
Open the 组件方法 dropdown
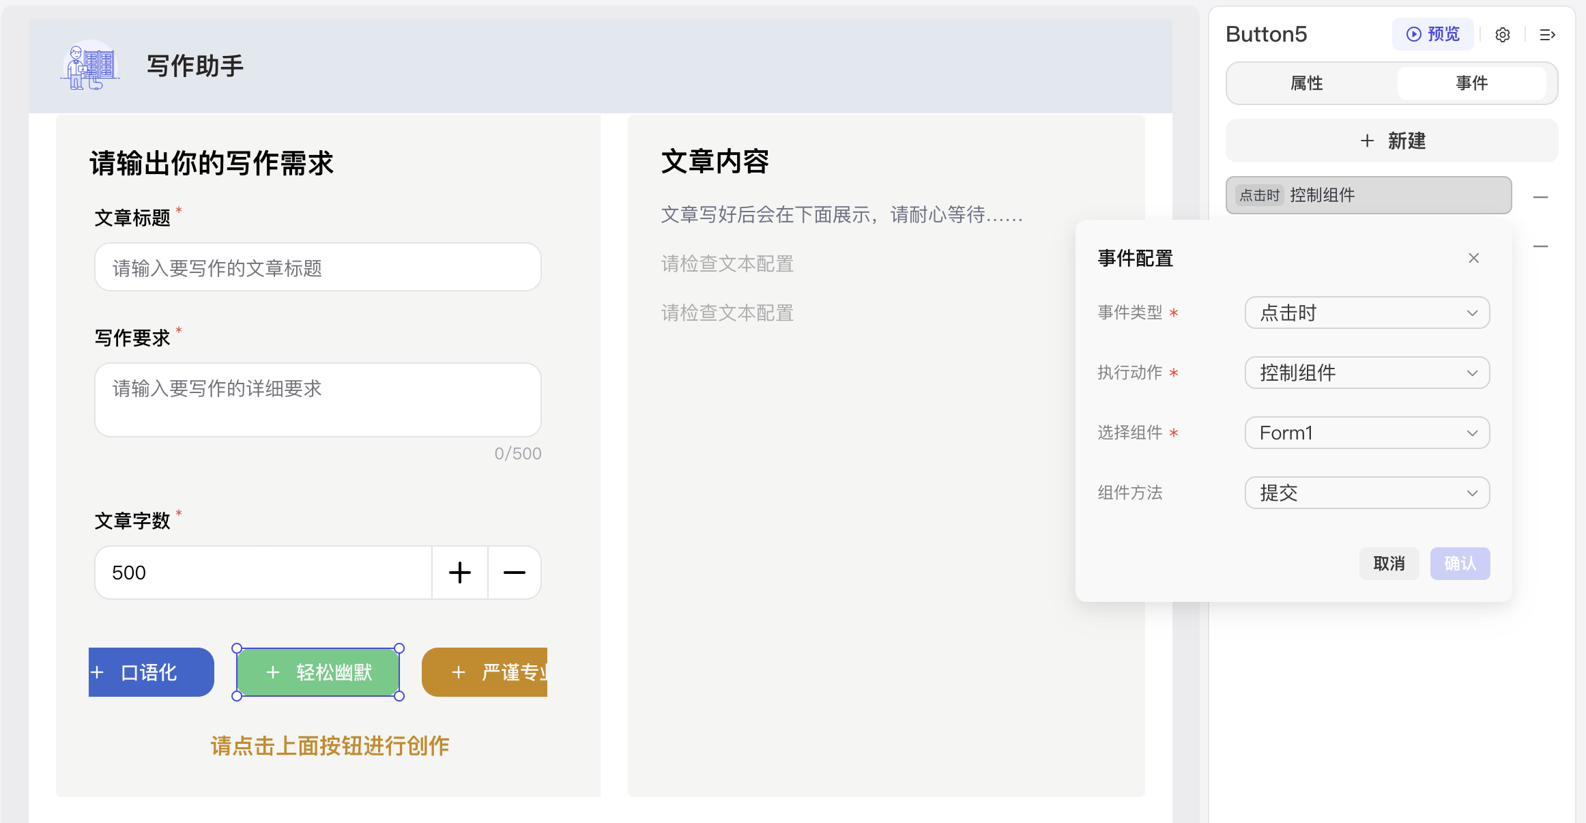pos(1367,493)
